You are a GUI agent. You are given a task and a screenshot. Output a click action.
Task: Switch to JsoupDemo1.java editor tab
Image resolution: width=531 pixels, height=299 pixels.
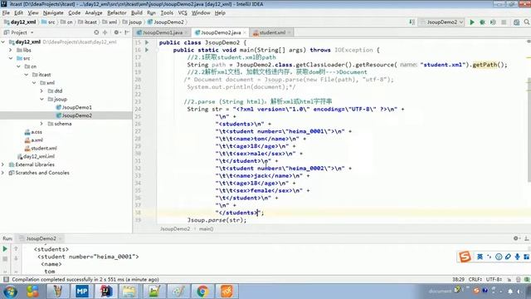pyautogui.click(x=163, y=32)
